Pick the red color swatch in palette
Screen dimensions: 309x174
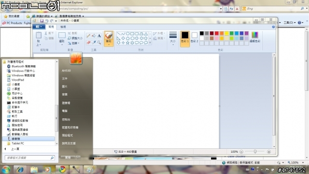(217, 33)
